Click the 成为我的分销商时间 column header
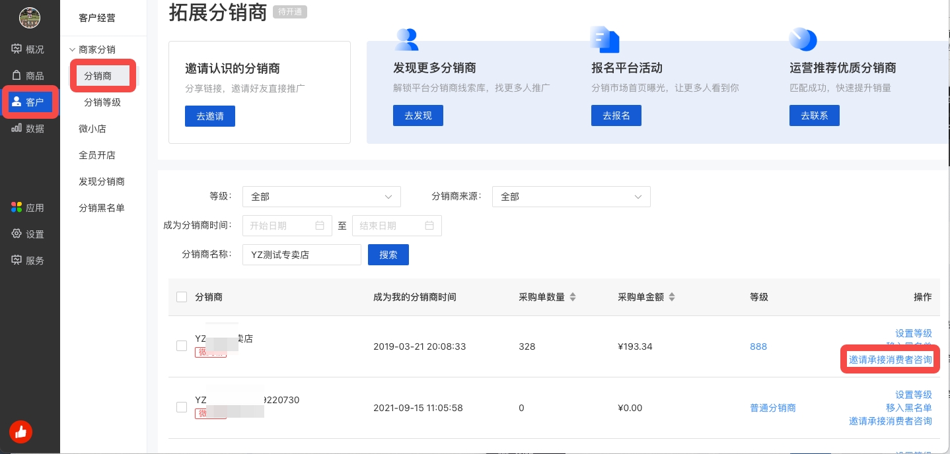Viewport: 950px width, 454px height. coord(415,297)
